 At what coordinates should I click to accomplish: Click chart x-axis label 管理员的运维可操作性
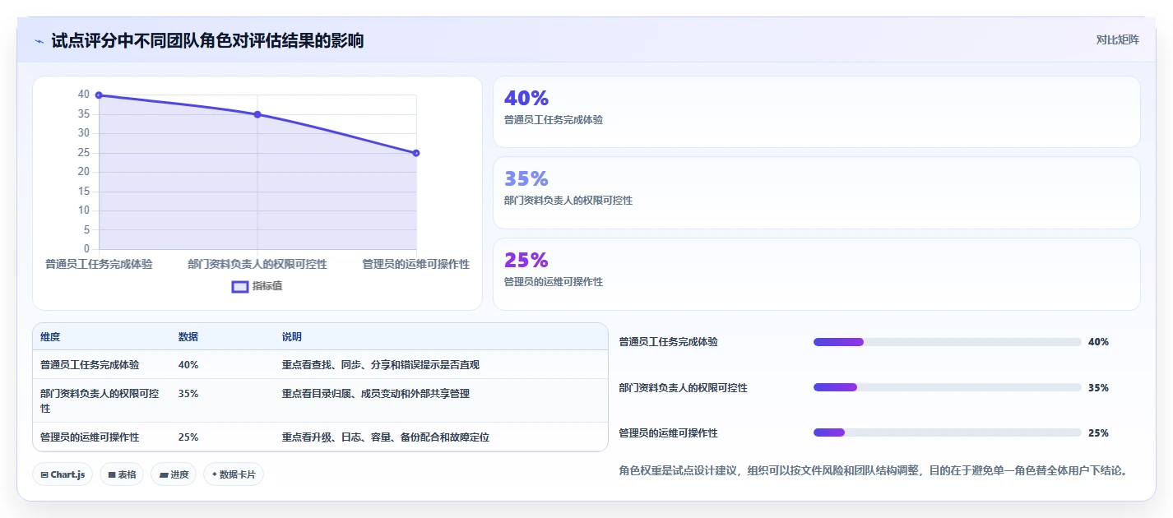coord(416,264)
